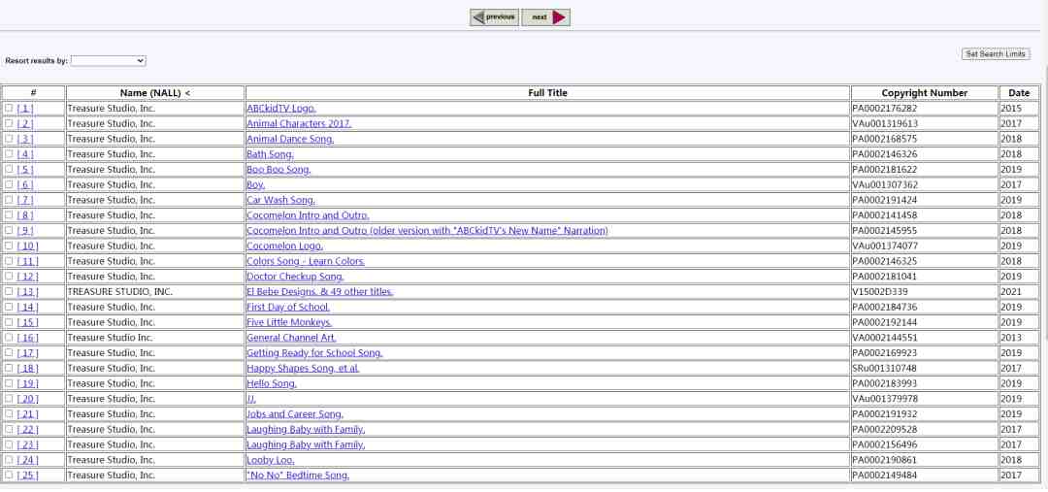This screenshot has height=492, width=1048.
Task: Check the box for record 10
Action: tap(9, 246)
